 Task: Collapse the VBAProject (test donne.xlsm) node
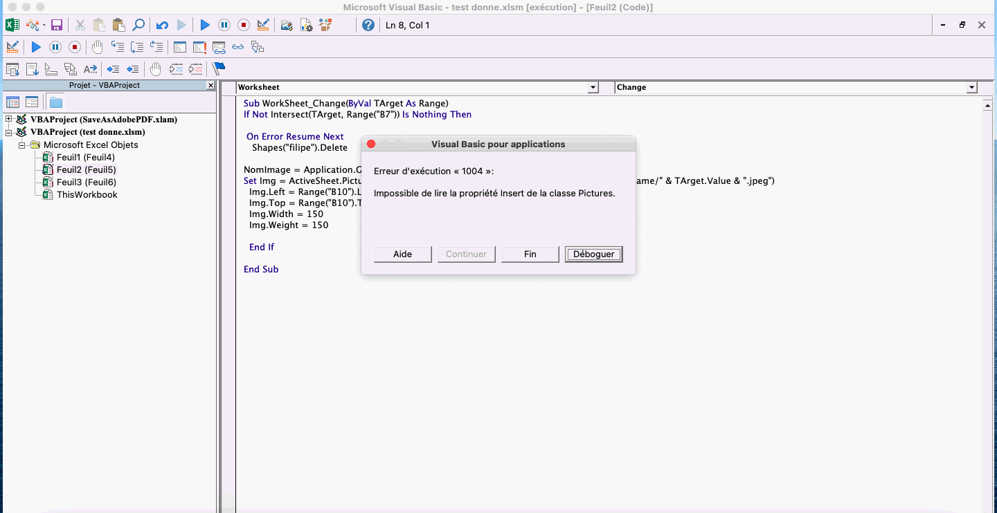click(9, 132)
